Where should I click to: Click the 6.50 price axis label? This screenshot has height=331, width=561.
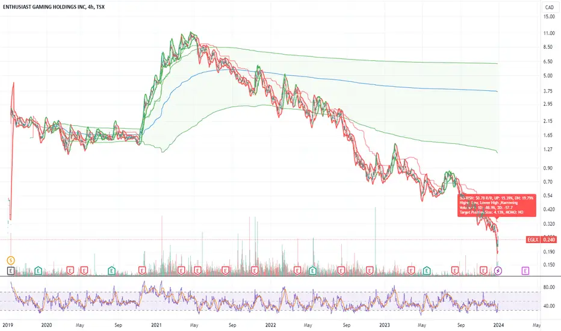[548, 62]
